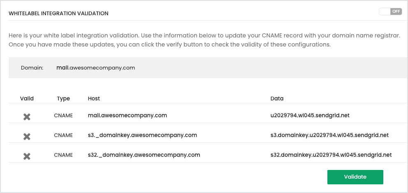The width and height of the screenshot is (408, 193).
Task: Click CNAME type in the s32 row
Action: click(63, 155)
